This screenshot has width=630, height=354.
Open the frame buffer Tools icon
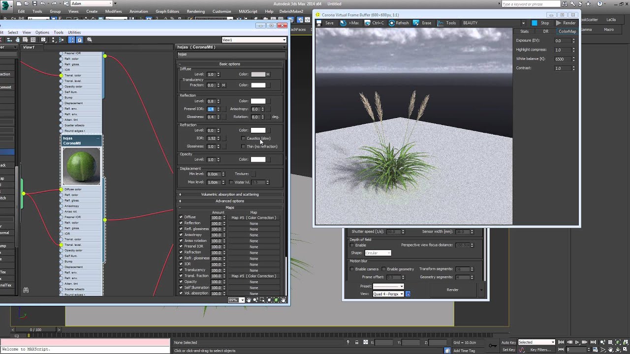pyautogui.click(x=440, y=23)
